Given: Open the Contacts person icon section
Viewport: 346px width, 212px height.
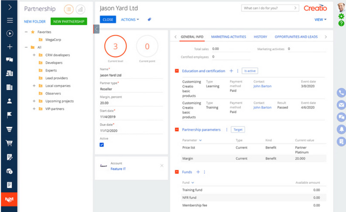Looking at the screenshot, I should [x=9, y=101].
